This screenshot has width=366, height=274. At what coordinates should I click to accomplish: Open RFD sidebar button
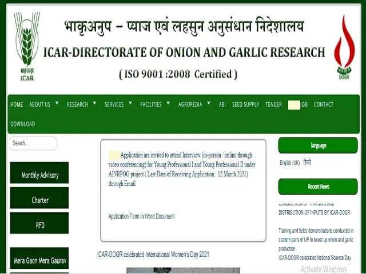tap(39, 223)
